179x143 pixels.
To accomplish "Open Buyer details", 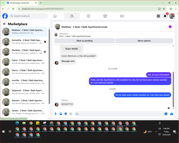I will coord(72,49).
